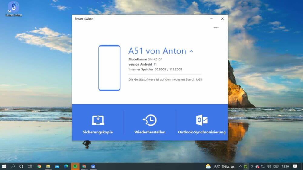Viewport: 303px width, 170px height.
Task: Open the weather widget showing 18°C
Action: click(221, 167)
